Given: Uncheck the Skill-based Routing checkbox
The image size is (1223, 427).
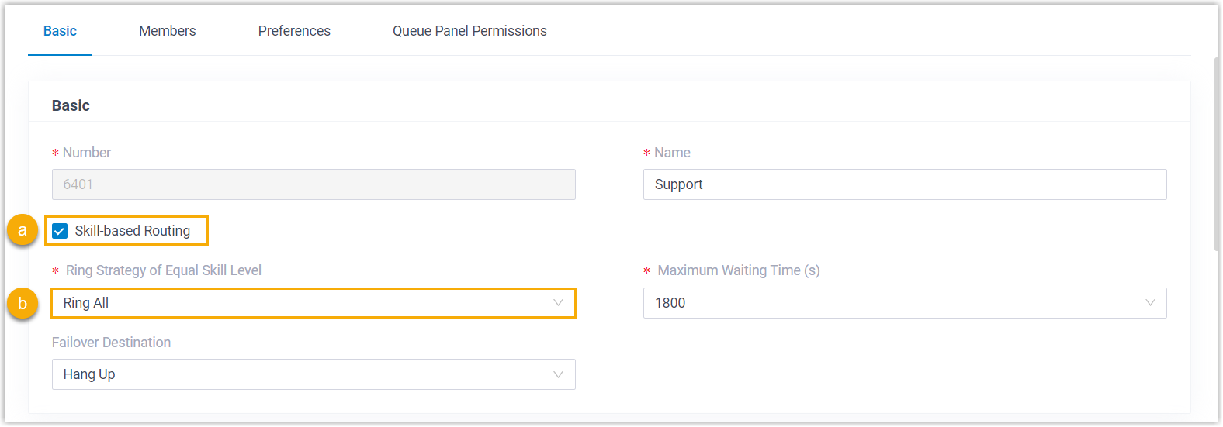Looking at the screenshot, I should [x=60, y=231].
